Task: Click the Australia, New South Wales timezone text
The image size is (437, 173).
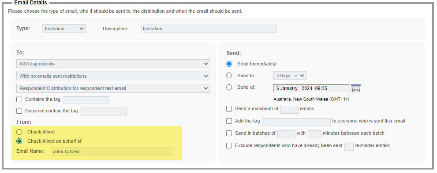Action: pyautogui.click(x=311, y=99)
